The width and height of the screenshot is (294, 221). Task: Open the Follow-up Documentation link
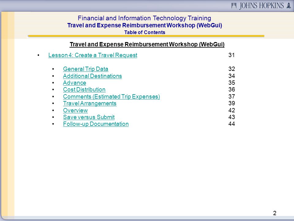tap(96, 124)
